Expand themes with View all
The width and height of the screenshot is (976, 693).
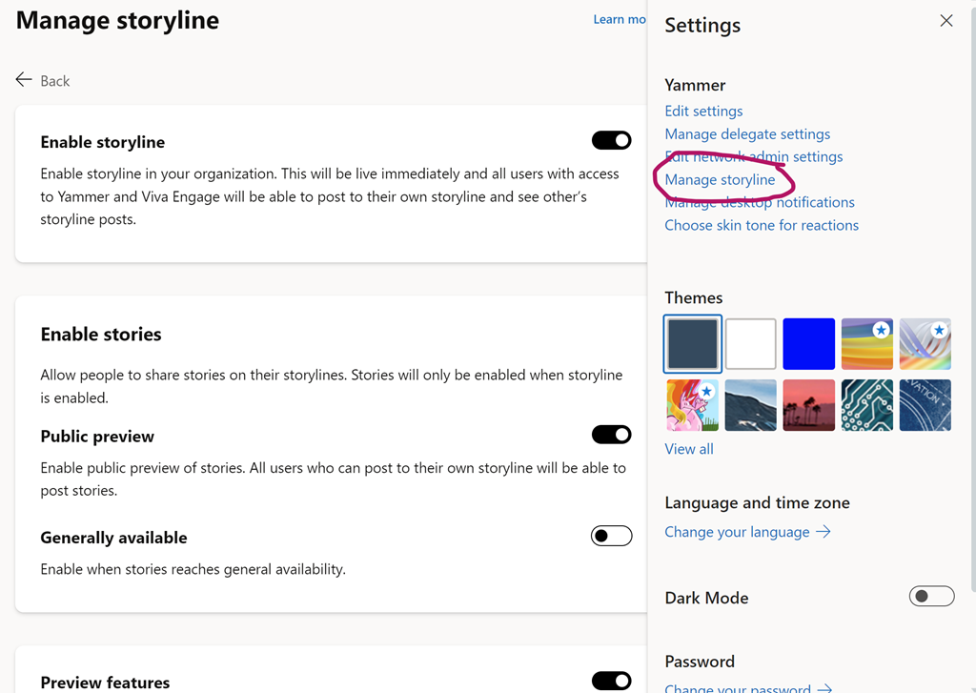[688, 449]
